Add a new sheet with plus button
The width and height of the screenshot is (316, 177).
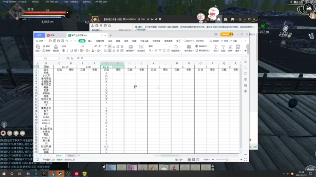pyautogui.click(x=79, y=156)
